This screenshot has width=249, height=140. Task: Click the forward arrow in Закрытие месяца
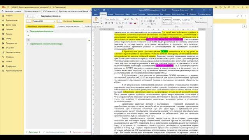33,16
